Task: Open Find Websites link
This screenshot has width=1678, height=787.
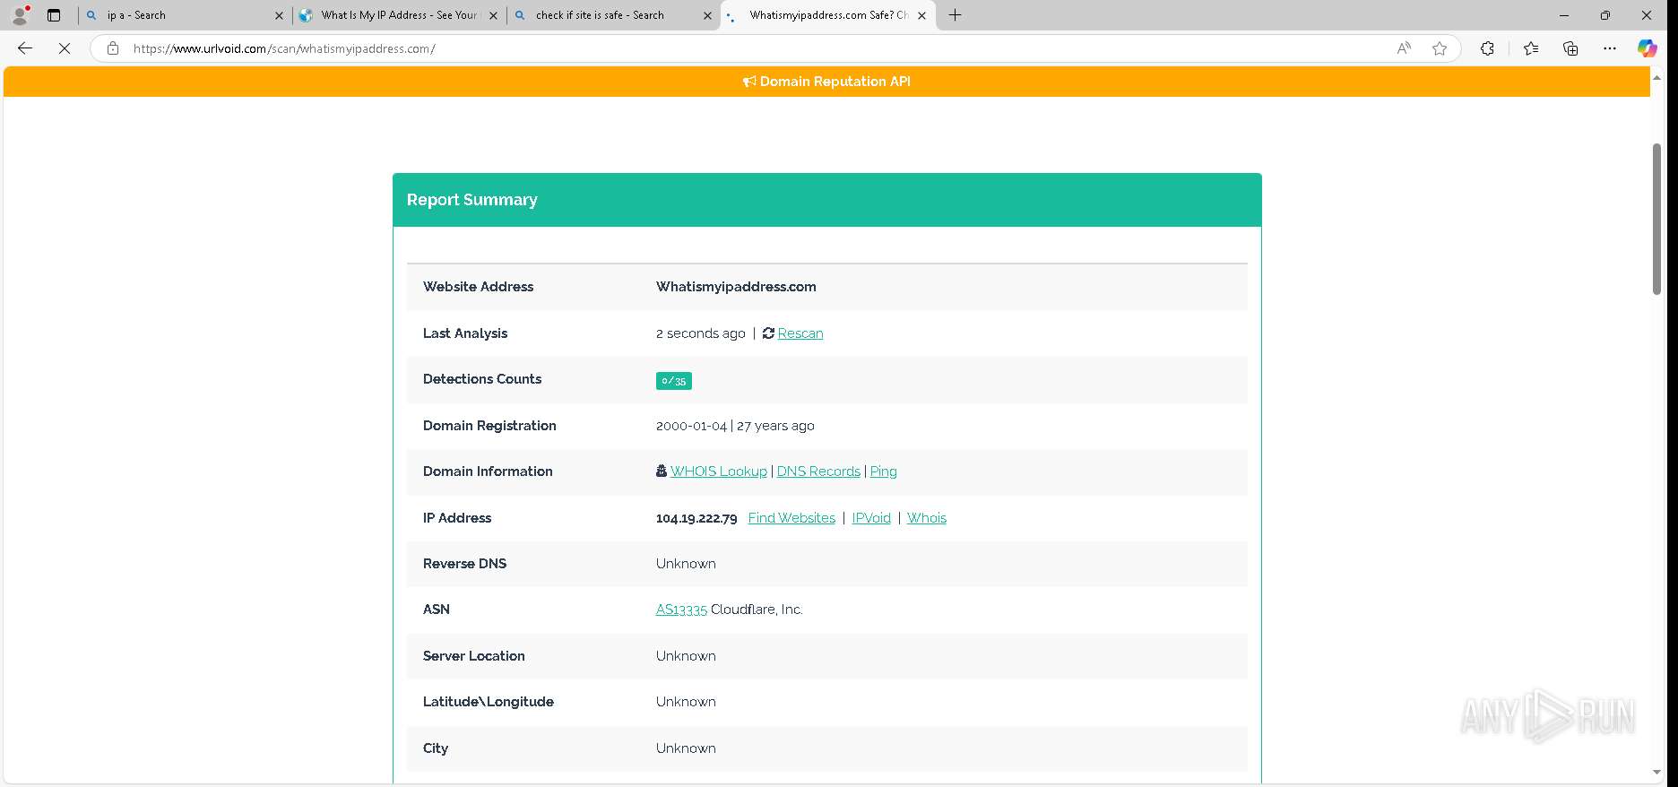Action: 791,518
